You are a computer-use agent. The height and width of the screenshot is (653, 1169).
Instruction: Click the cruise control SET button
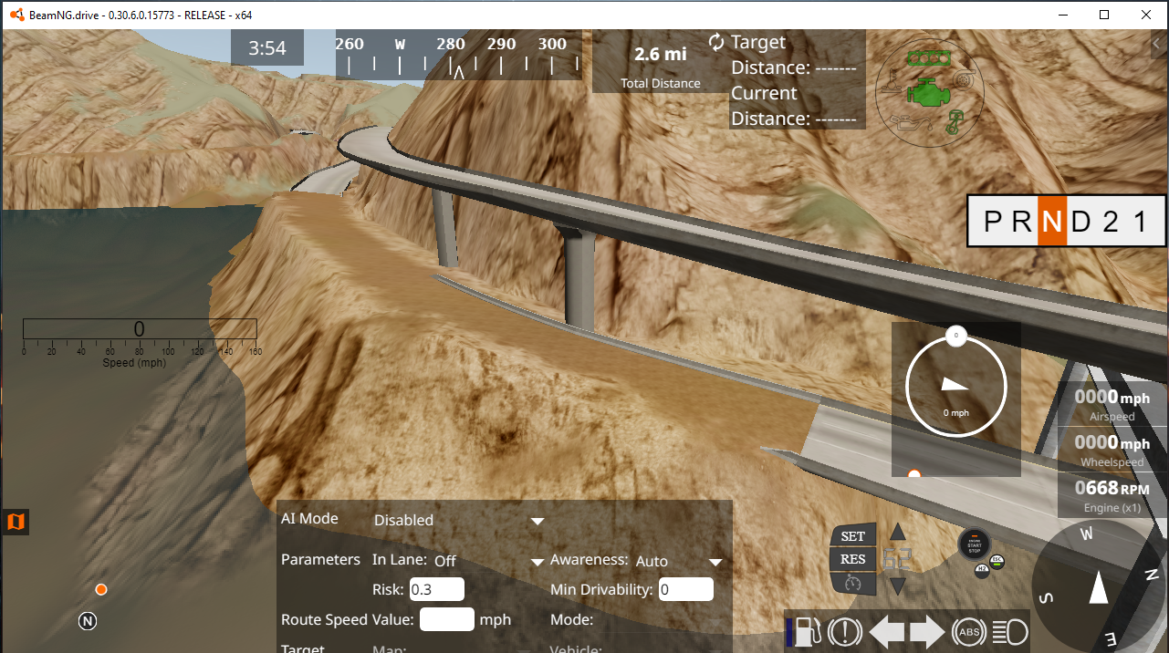[852, 536]
